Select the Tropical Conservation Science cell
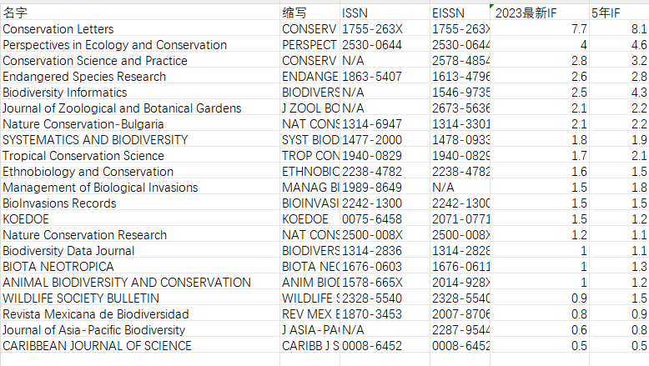This screenshot has width=649, height=366. click(140, 156)
